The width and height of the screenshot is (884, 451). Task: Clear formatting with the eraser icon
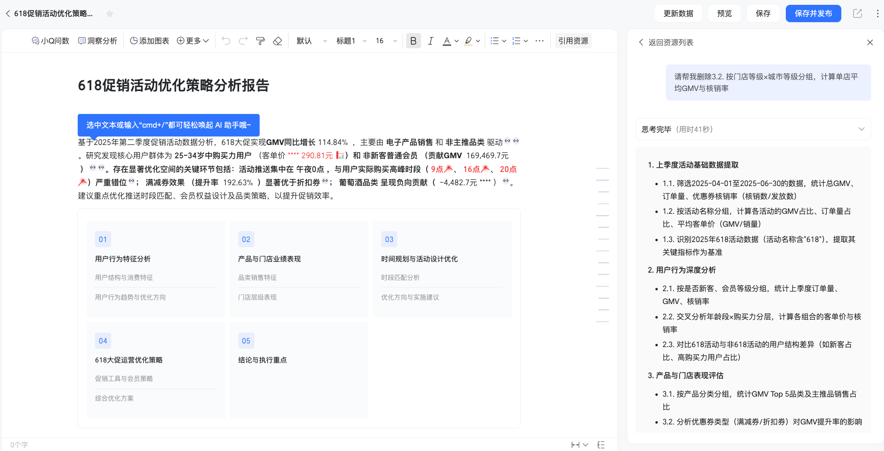click(x=277, y=41)
